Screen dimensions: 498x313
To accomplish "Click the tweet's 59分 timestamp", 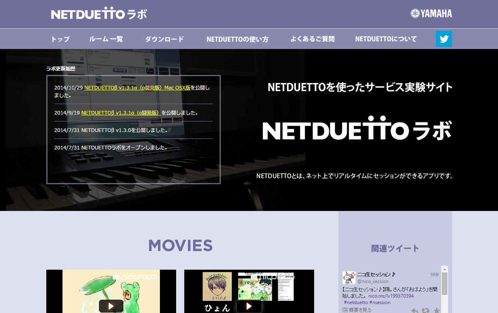I will (x=434, y=274).
